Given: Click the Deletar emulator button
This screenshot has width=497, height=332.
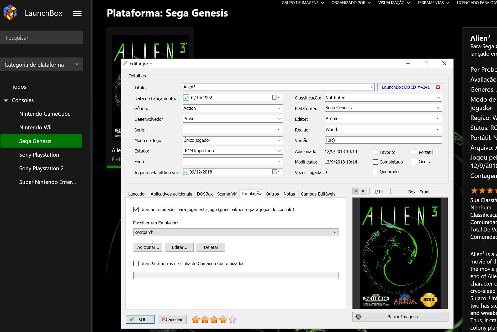Looking at the screenshot, I should (x=211, y=247).
